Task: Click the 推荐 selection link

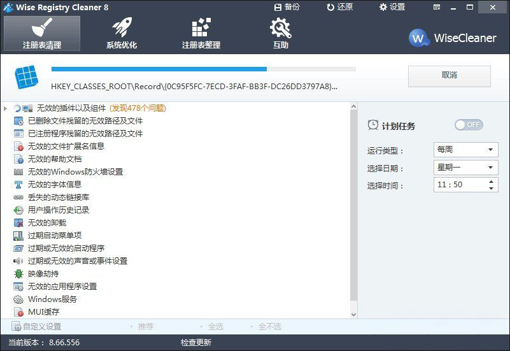Action: (x=145, y=326)
